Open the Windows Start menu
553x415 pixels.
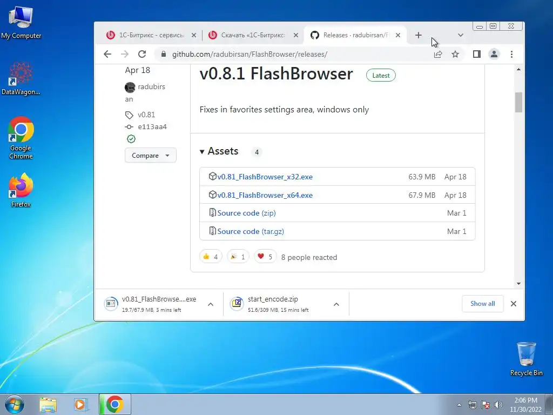[15, 404]
